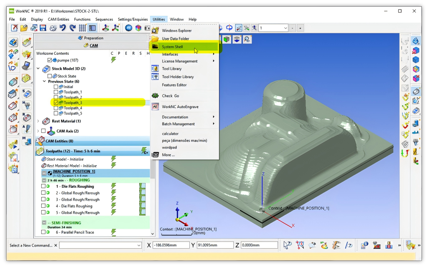Image resolution: width=428 pixels, height=267 pixels.
Task: Click the CAM Entities icon in the blue header
Action: pos(40,141)
